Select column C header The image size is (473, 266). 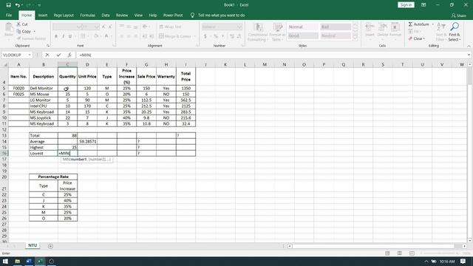67,64
